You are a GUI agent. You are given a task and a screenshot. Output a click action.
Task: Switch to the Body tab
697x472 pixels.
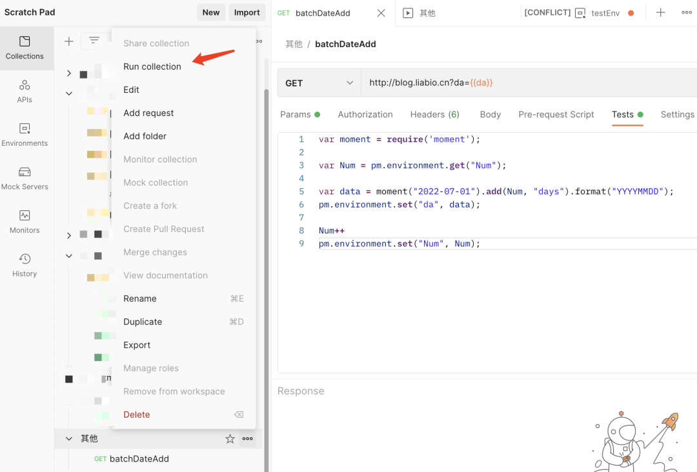coord(490,115)
